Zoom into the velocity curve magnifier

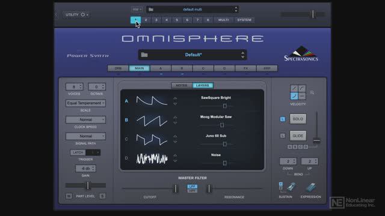[x=312, y=93]
